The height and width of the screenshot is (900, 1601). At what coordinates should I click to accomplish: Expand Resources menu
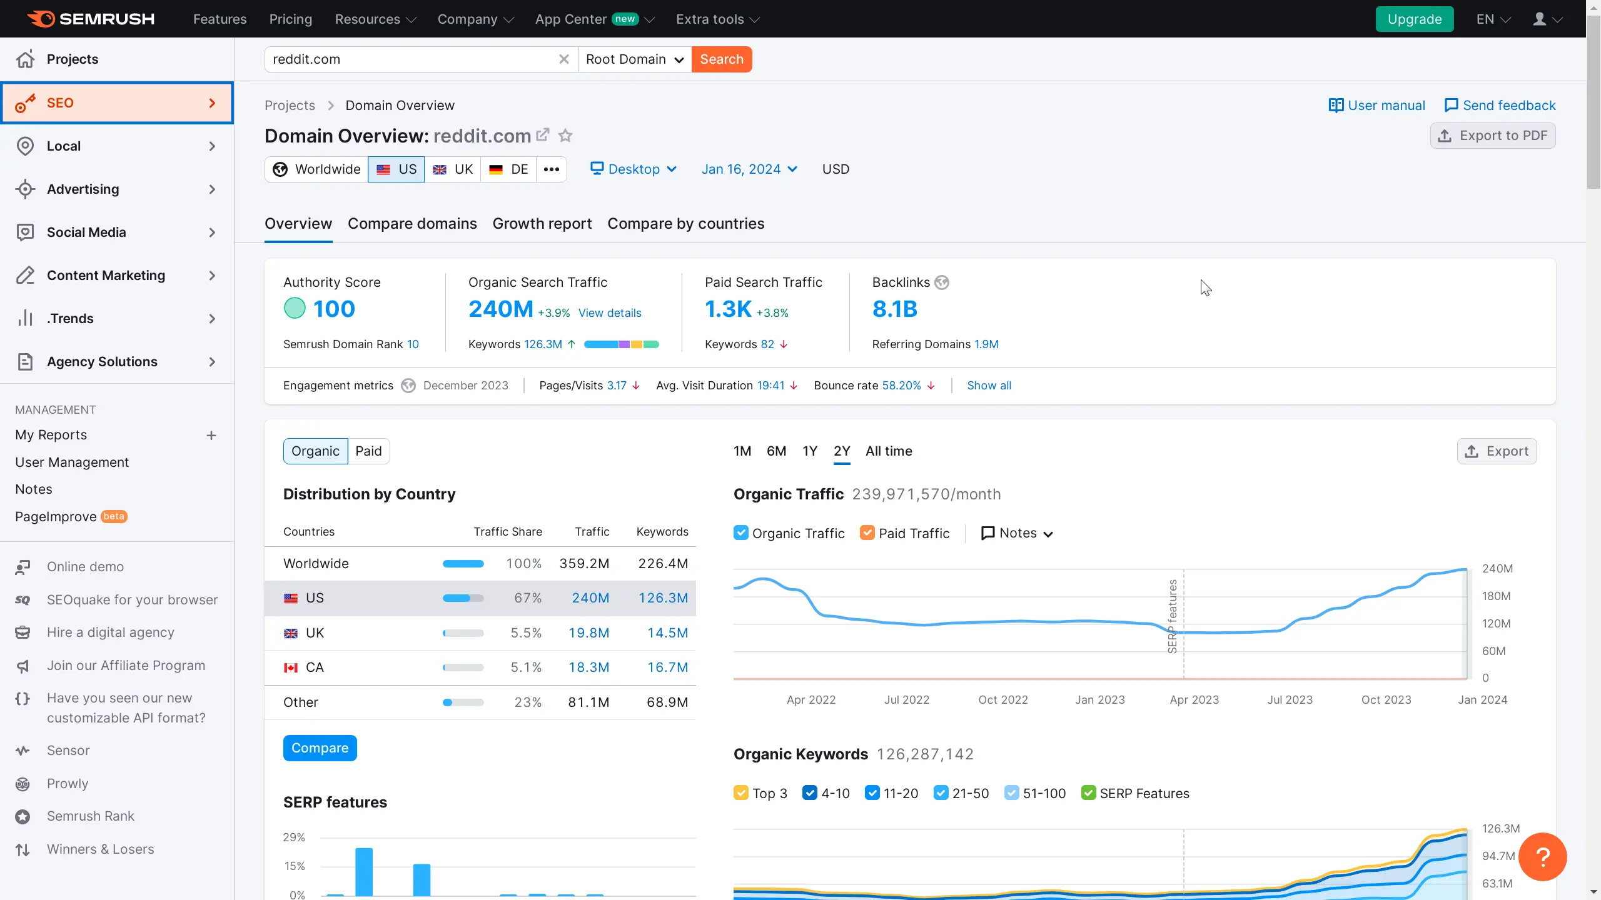(x=375, y=19)
